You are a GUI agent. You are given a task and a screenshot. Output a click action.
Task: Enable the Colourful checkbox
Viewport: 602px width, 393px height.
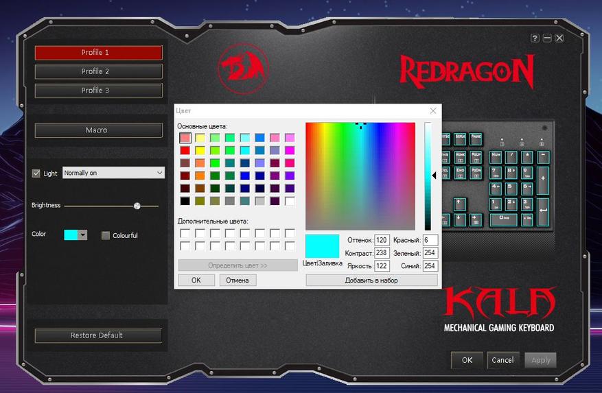click(106, 236)
